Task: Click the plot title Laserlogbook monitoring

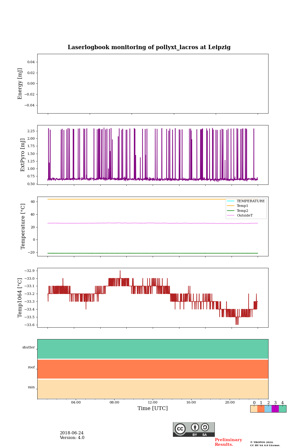Action: [149, 47]
